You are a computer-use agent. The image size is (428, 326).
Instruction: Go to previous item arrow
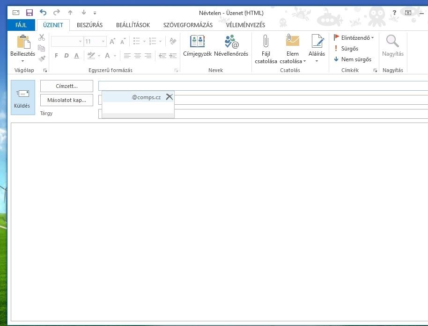click(x=70, y=13)
